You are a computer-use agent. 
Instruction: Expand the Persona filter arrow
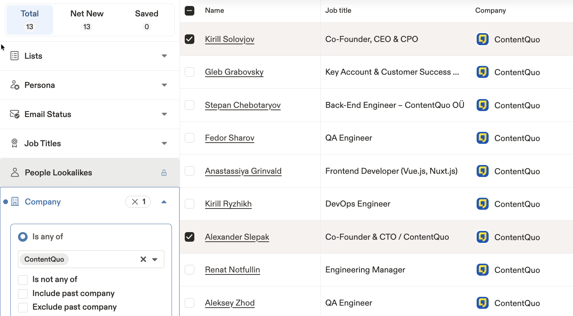[x=164, y=85]
